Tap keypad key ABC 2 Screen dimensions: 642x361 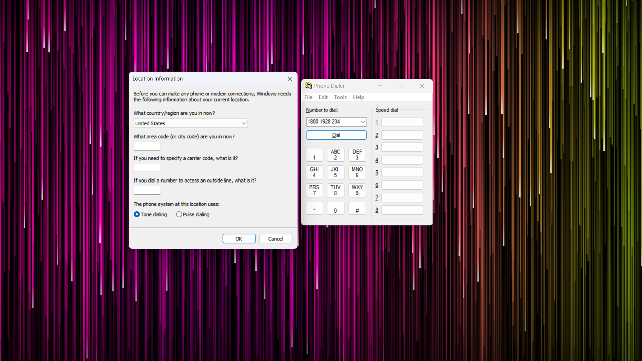(335, 155)
